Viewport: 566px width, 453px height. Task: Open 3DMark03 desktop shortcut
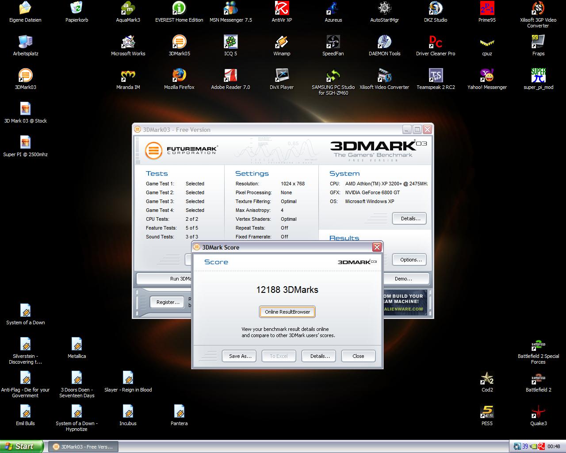[25, 79]
